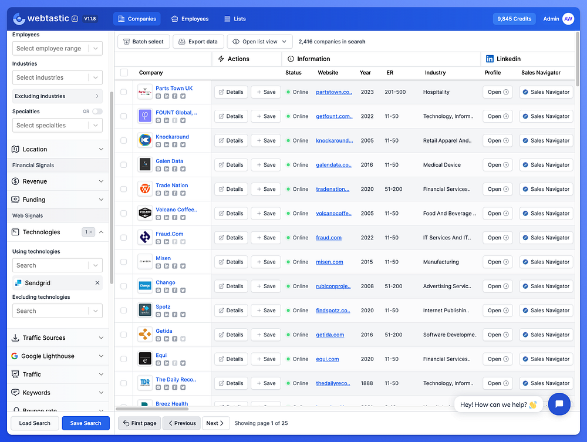
Task: Switch to the Employees tab
Action: tap(190, 19)
